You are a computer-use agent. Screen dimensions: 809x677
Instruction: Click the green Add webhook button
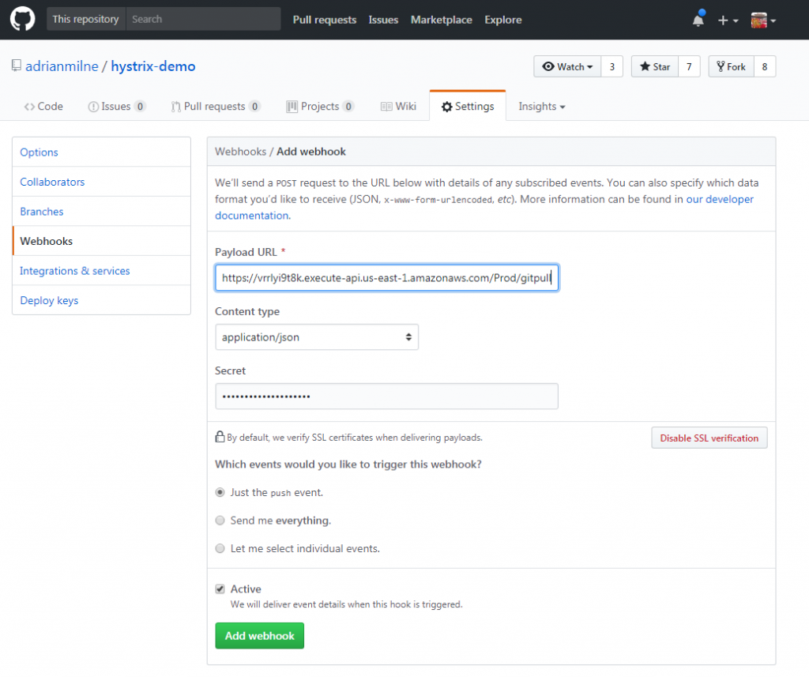[x=259, y=635]
